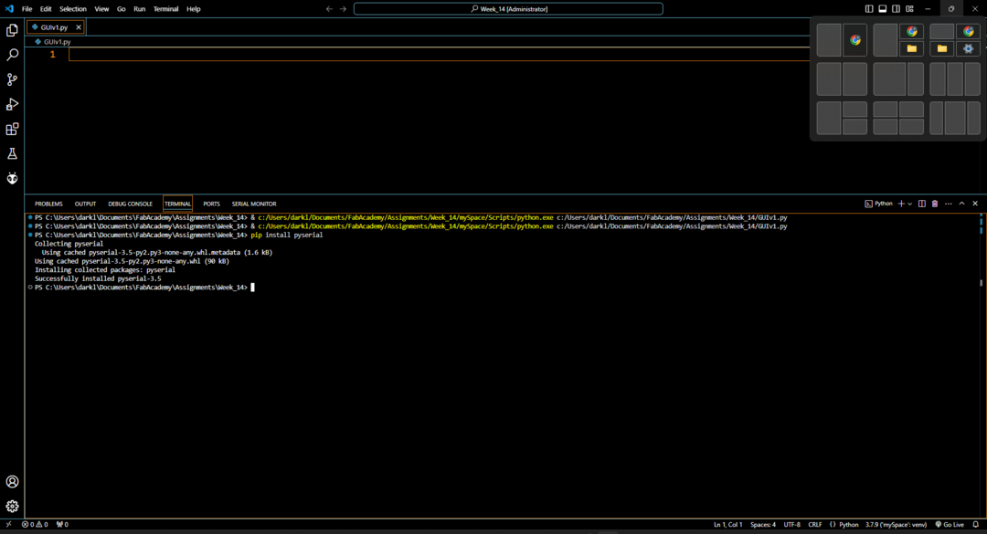Click the Week_14 command center search box
987x534 pixels.
(508, 9)
